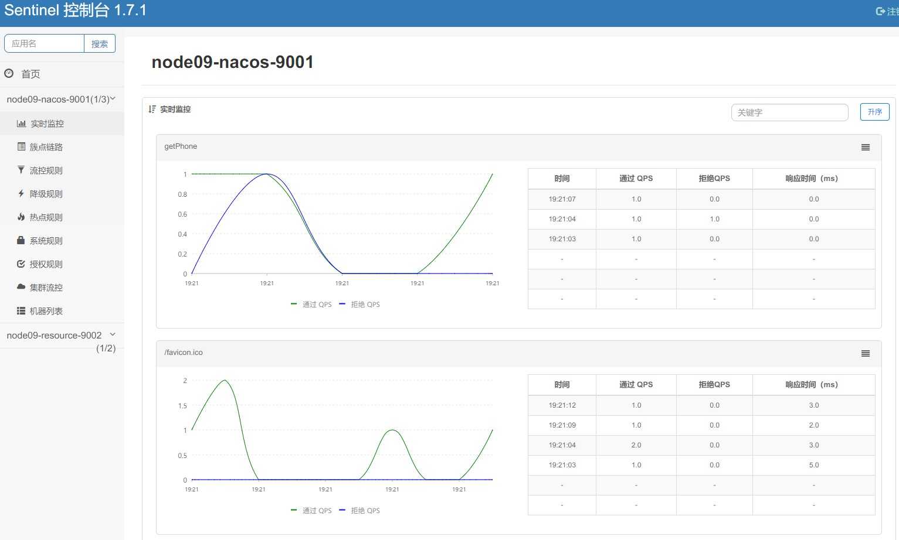The image size is (899, 540).
Task: Click the list icon beside 簇点链路
Action: pyautogui.click(x=21, y=147)
